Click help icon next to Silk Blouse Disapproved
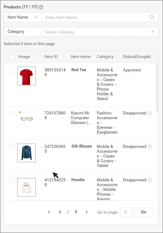 tap(149, 147)
